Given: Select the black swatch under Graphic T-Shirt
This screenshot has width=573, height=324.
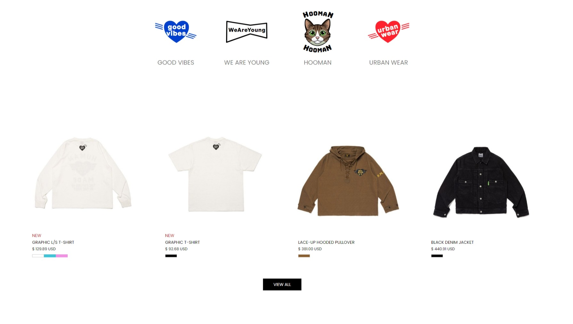Looking at the screenshot, I should coord(171,256).
